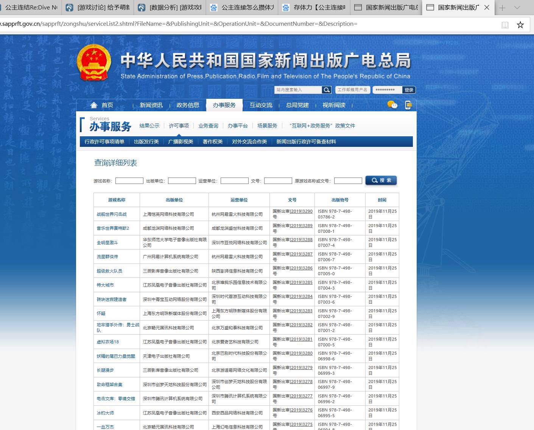Open the mobile version icon in navigation bar
The width and height of the screenshot is (534, 430).
[408, 105]
